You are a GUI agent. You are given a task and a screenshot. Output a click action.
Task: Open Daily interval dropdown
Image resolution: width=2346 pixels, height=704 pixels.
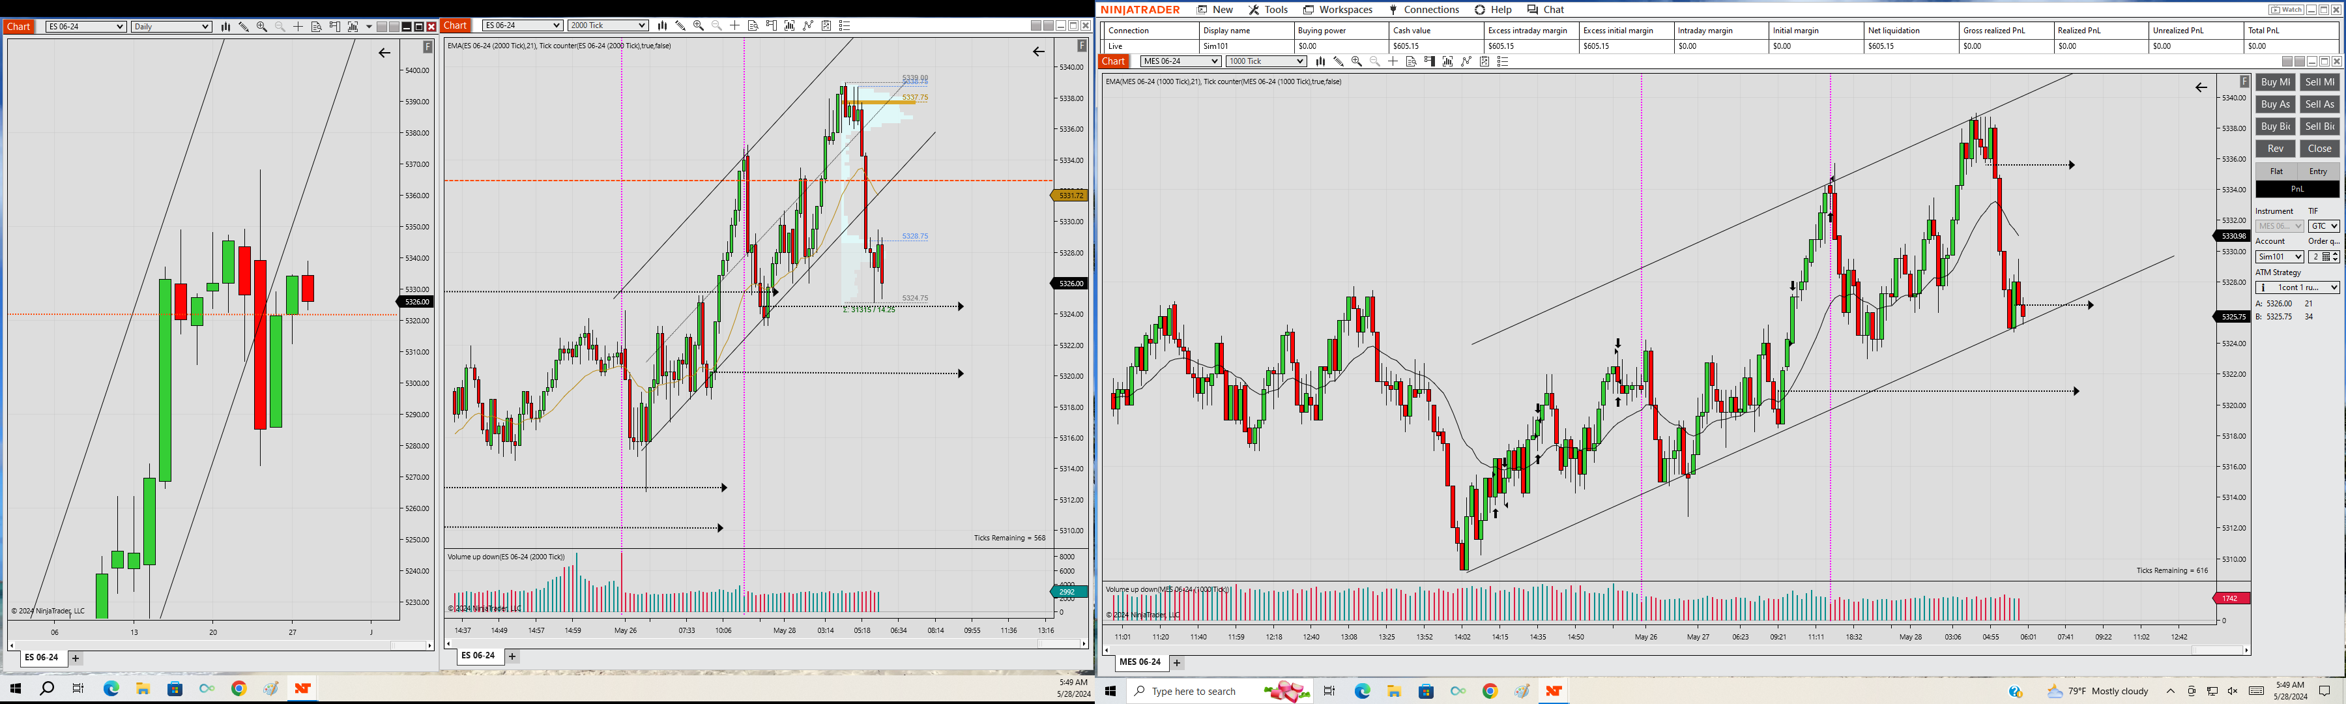(171, 27)
